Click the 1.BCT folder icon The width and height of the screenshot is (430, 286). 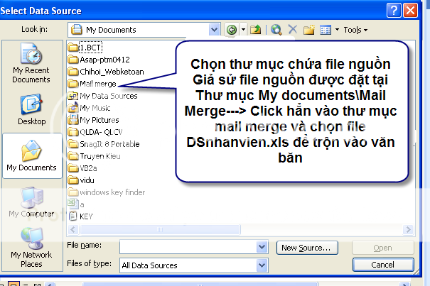click(x=73, y=48)
